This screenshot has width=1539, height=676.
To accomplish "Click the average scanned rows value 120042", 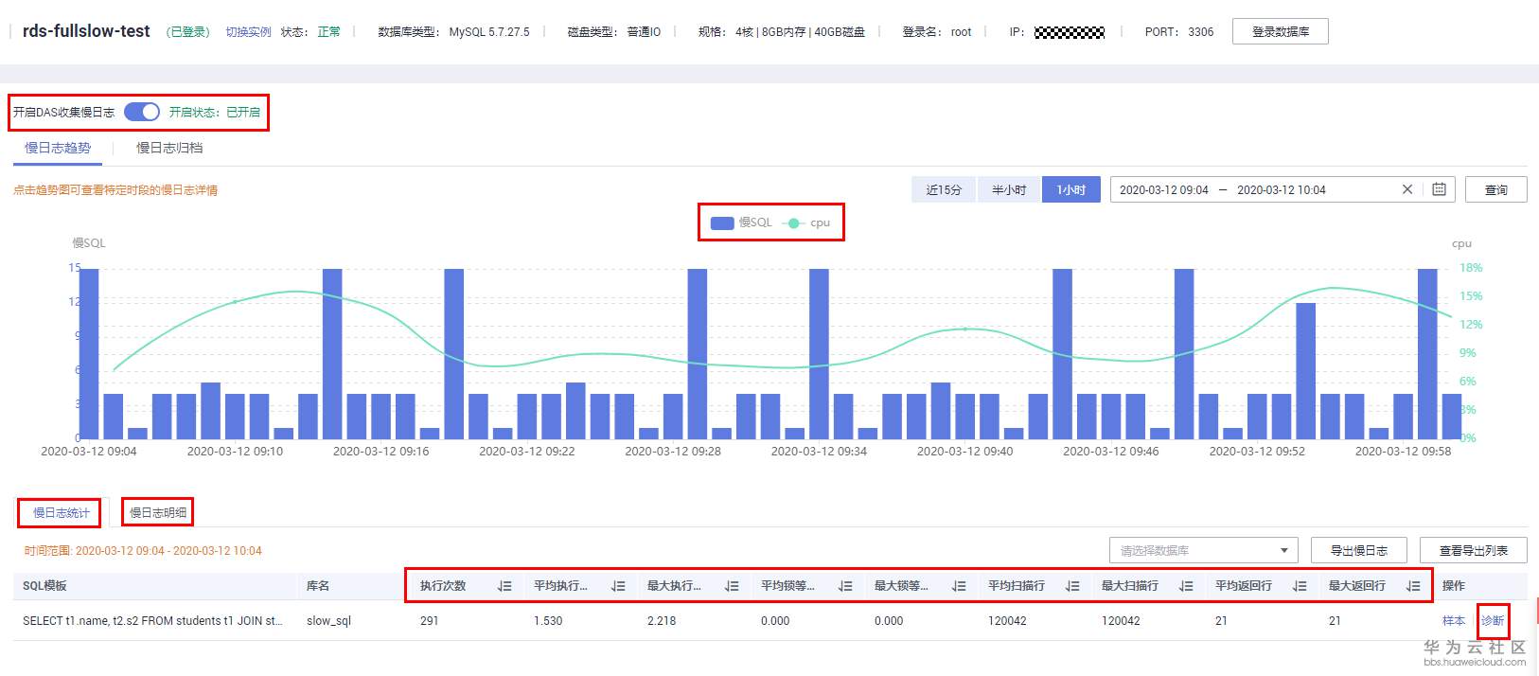I will [1007, 621].
